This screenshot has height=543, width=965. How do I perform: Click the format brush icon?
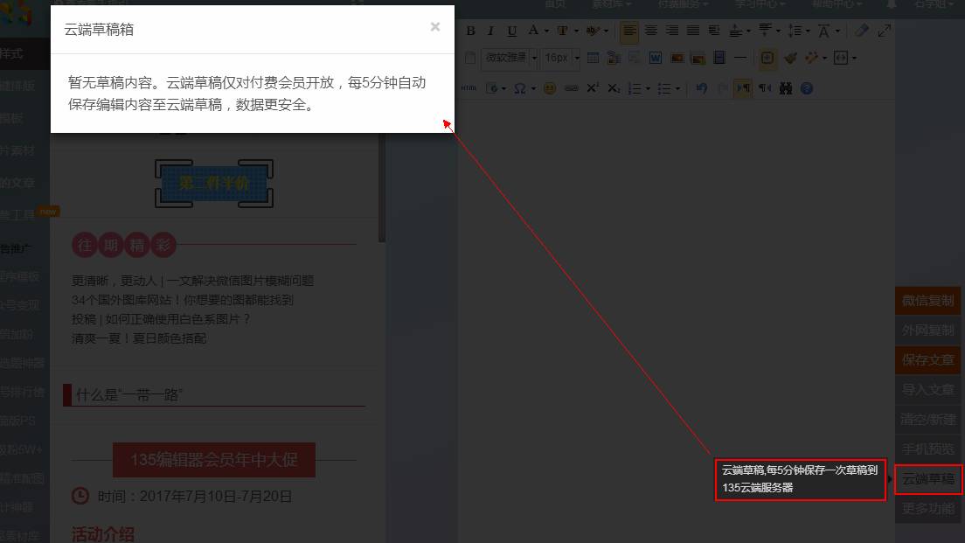[x=791, y=58]
